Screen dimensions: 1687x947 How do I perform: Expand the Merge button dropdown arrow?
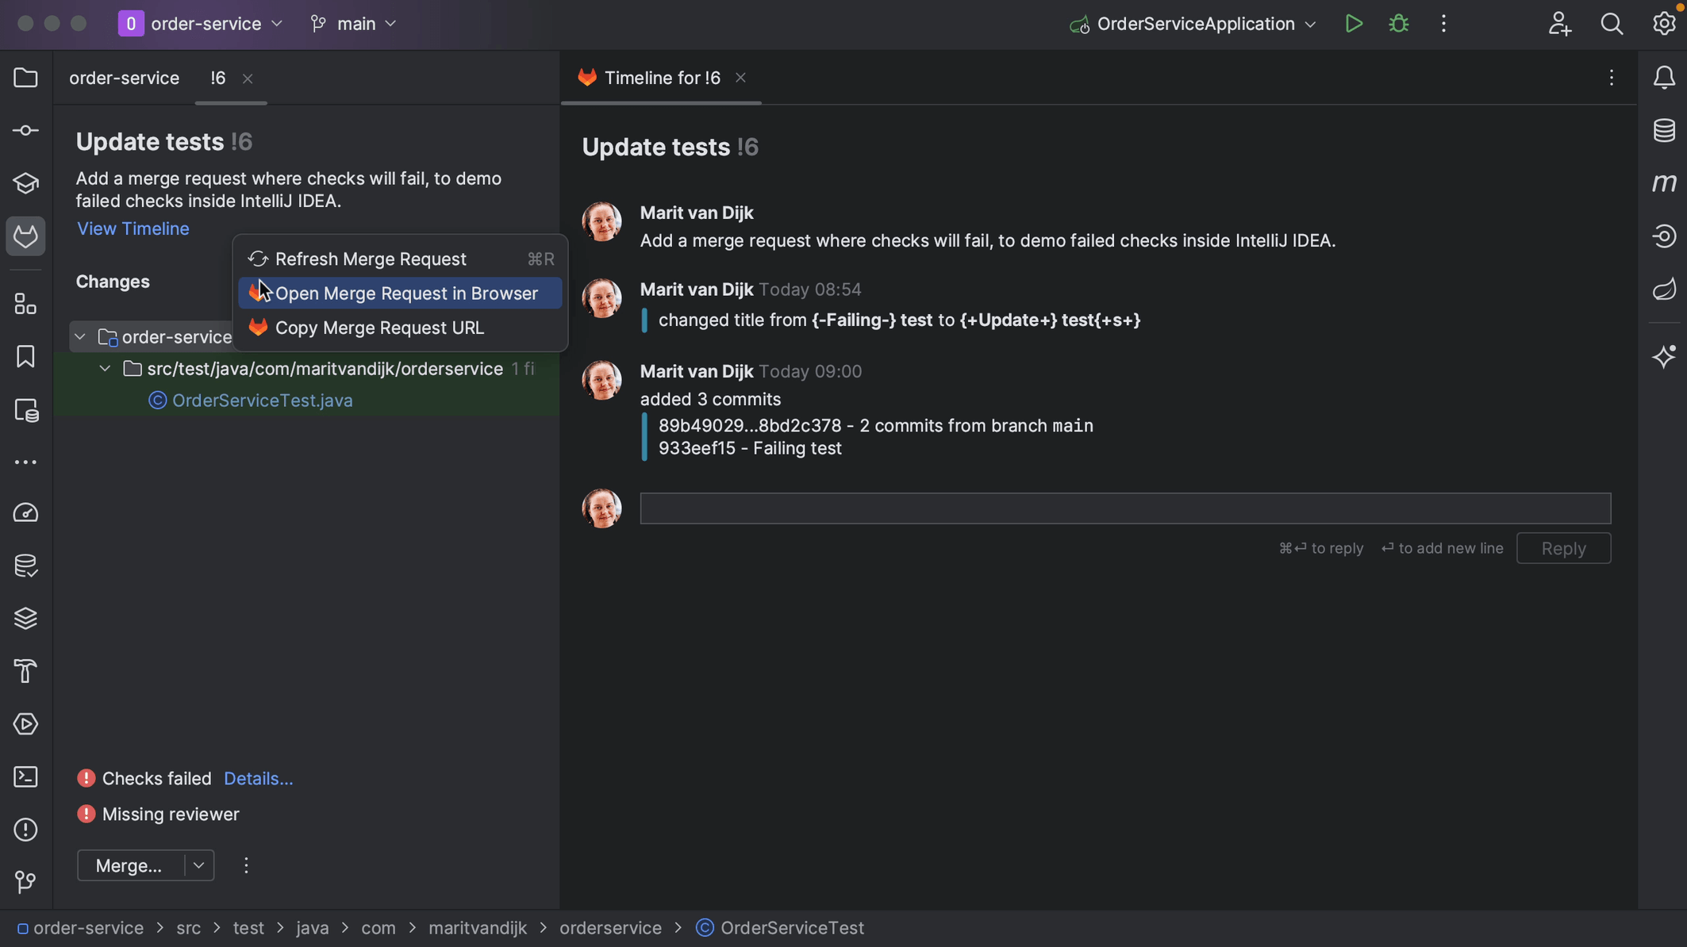[197, 865]
